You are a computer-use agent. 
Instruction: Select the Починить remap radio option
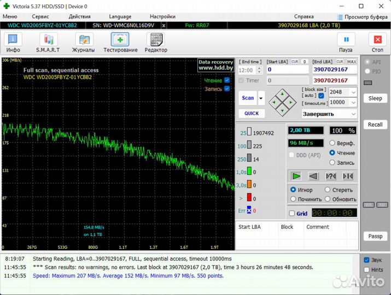point(294,199)
